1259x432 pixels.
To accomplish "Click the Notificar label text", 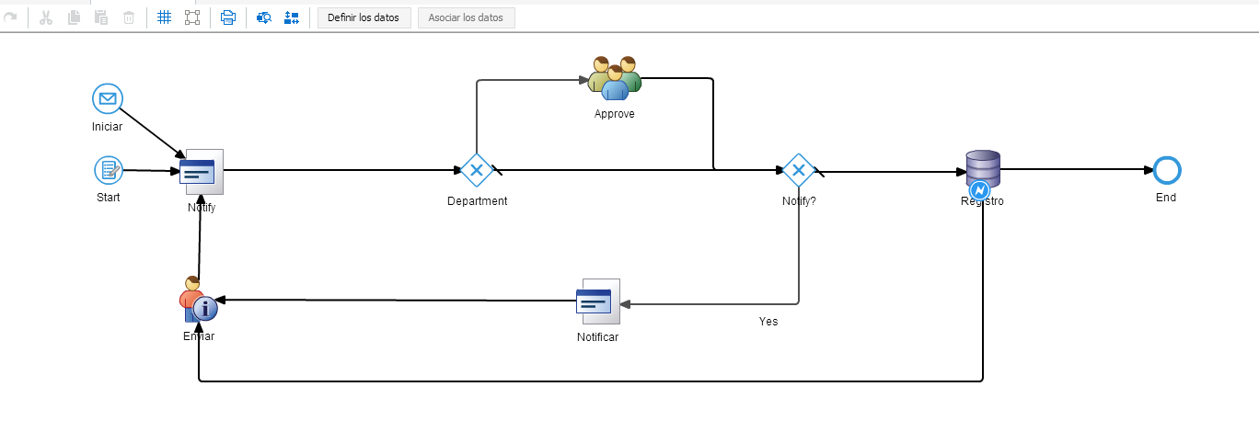I will point(597,336).
